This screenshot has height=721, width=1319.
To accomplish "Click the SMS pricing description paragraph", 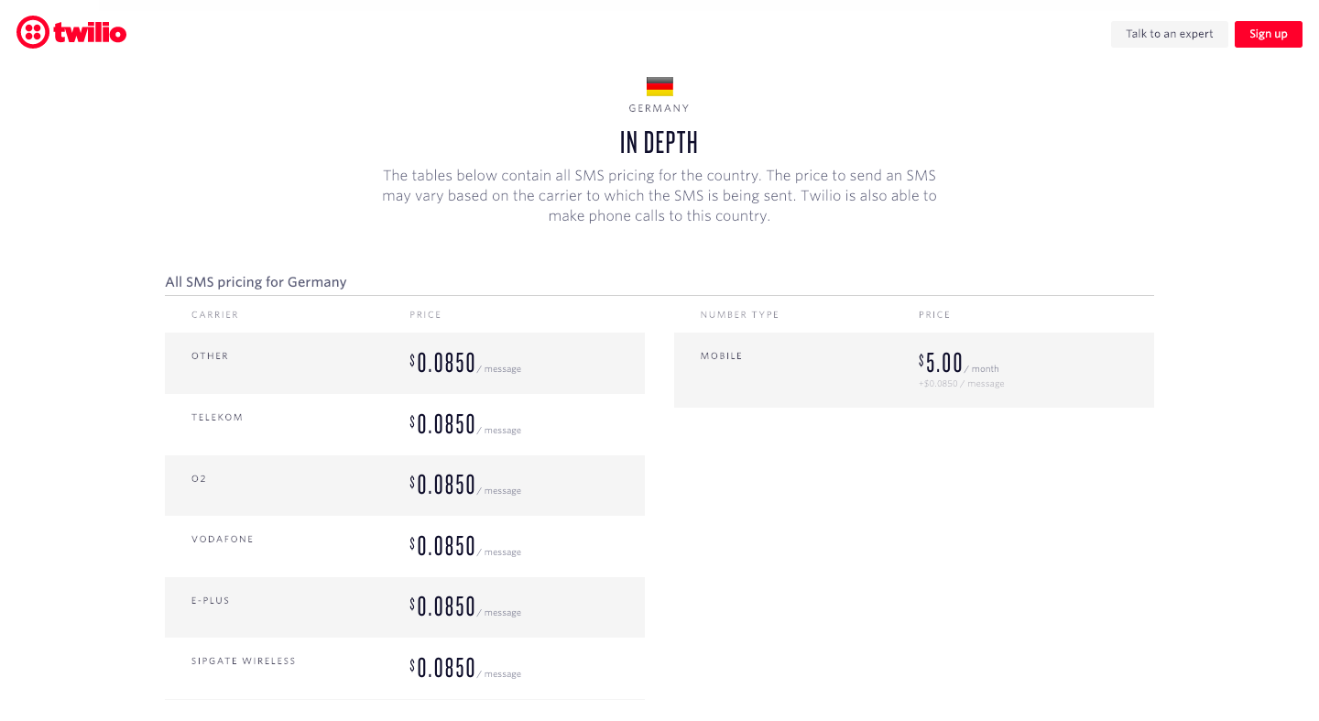I will tap(659, 196).
